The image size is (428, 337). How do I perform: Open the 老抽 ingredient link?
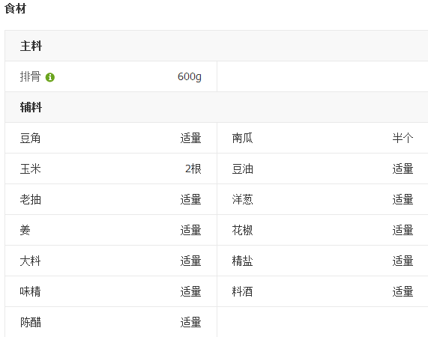pos(30,199)
